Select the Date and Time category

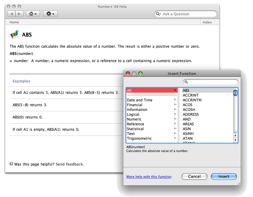(x=152, y=100)
